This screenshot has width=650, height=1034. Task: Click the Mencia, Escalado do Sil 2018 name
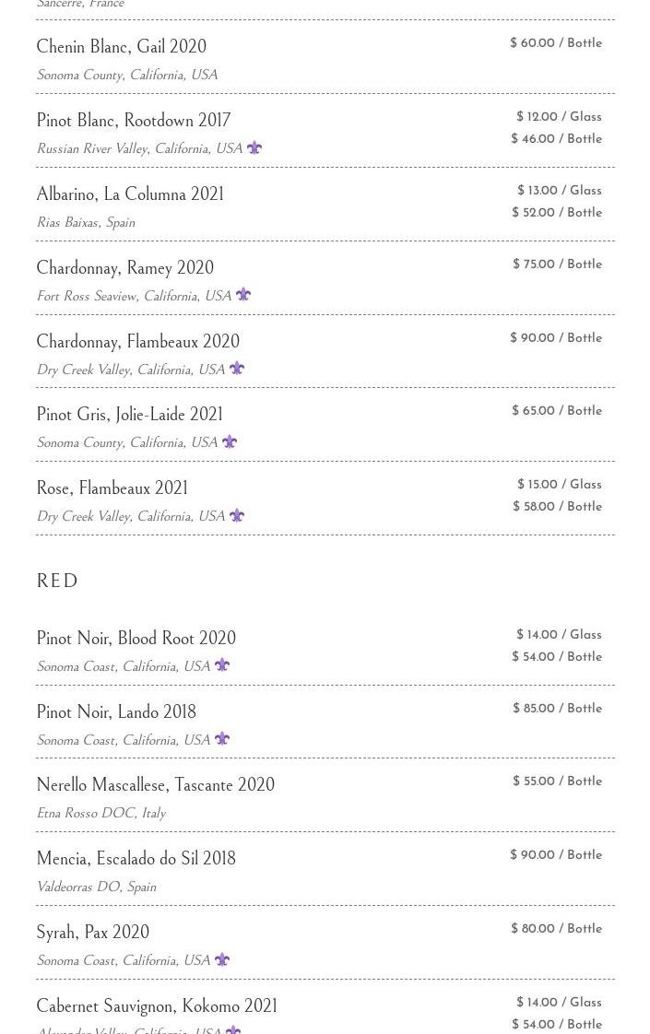[x=136, y=859]
